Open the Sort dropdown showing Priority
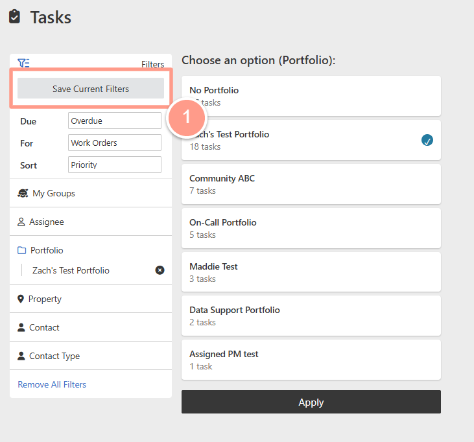 pos(114,165)
